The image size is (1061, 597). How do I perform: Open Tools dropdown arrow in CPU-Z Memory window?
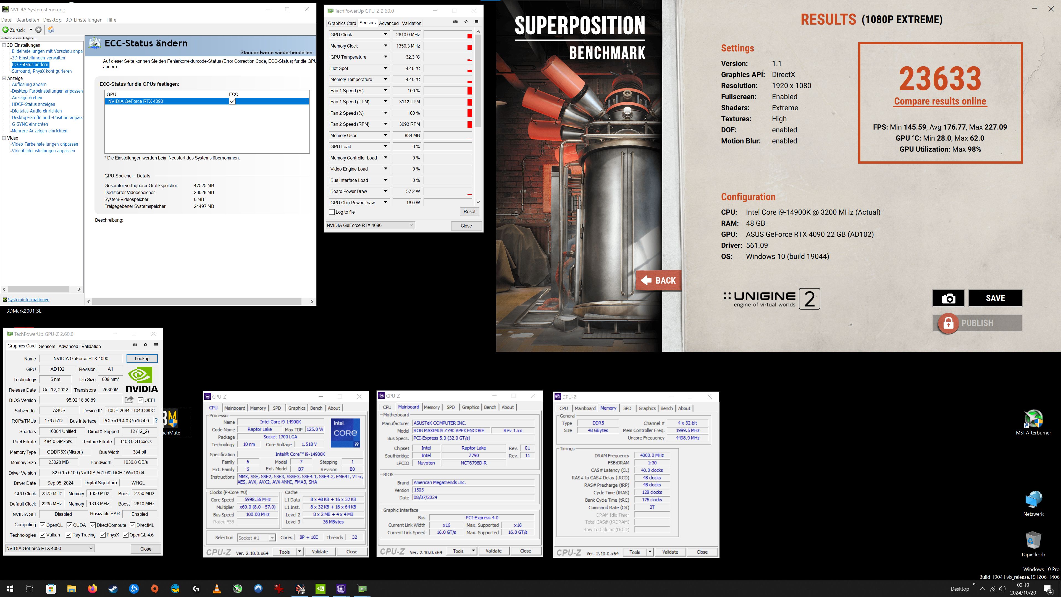[650, 552]
